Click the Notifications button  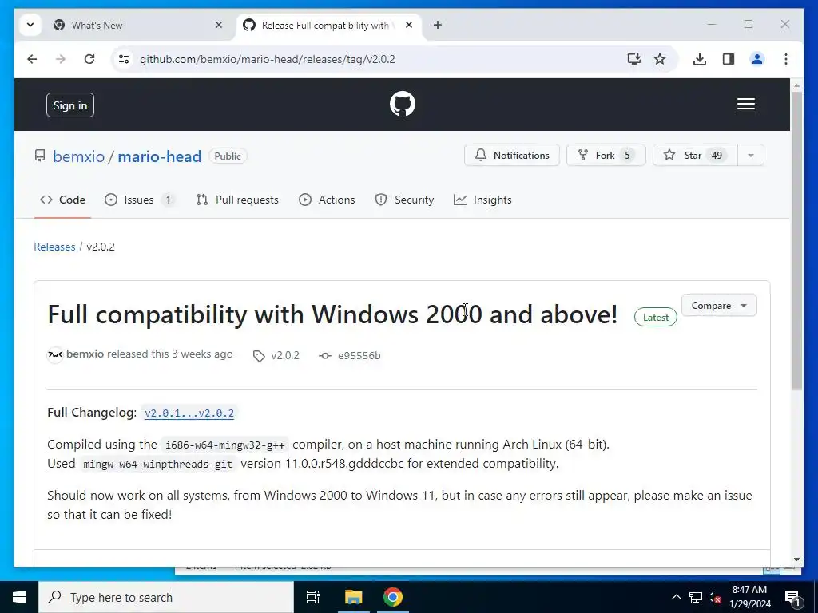(512, 156)
